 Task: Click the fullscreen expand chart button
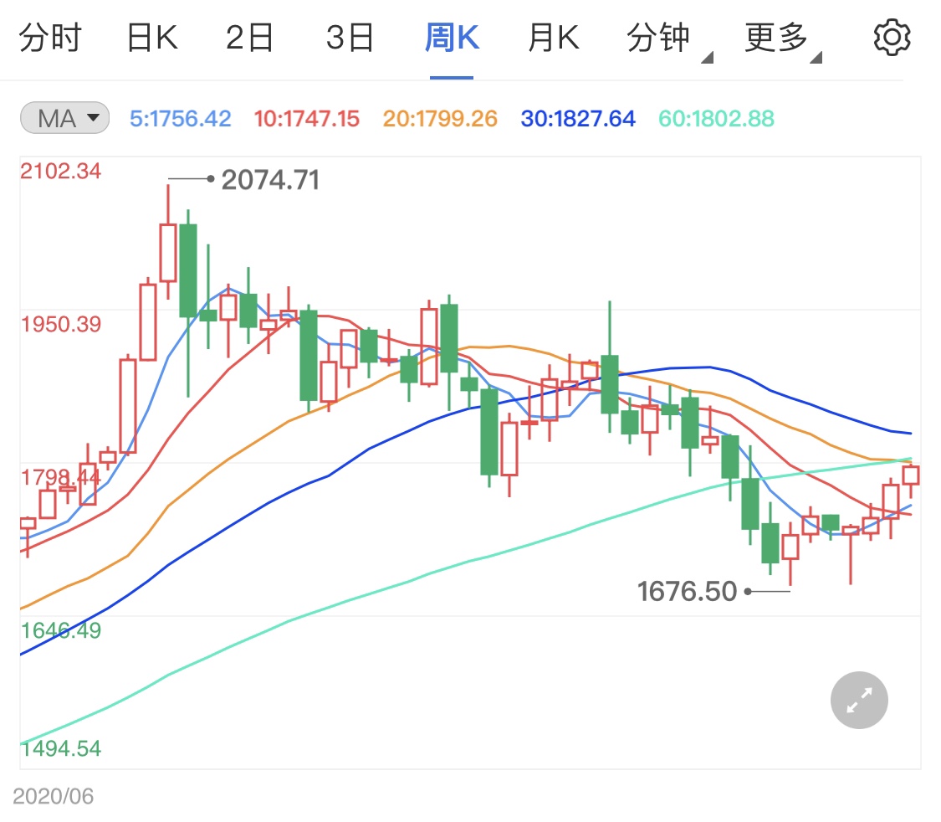[x=859, y=700]
